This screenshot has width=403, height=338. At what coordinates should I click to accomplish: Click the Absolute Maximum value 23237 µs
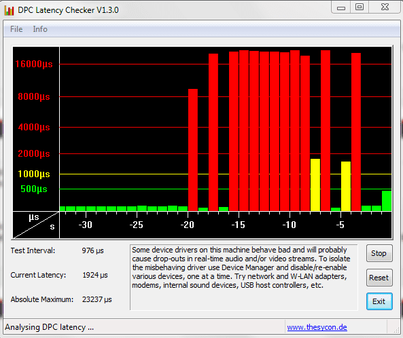[97, 299]
